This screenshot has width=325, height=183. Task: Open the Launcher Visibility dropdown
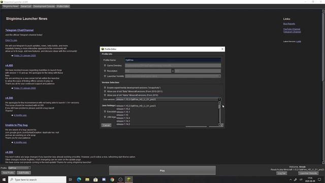point(173,76)
